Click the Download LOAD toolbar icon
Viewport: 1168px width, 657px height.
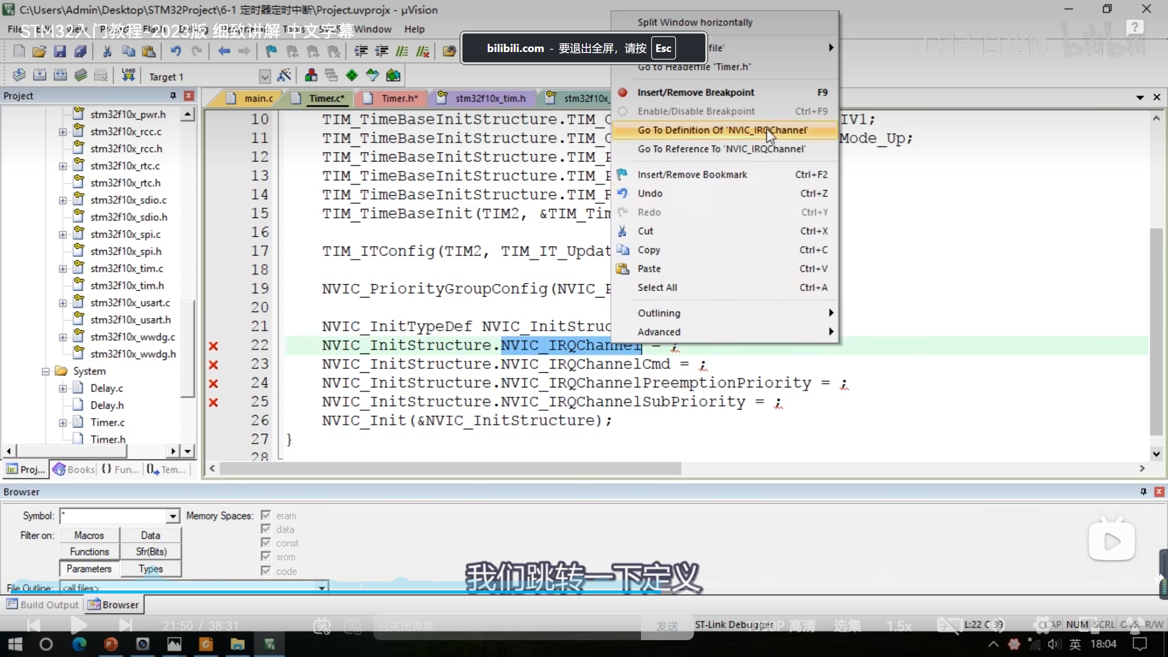[128, 75]
